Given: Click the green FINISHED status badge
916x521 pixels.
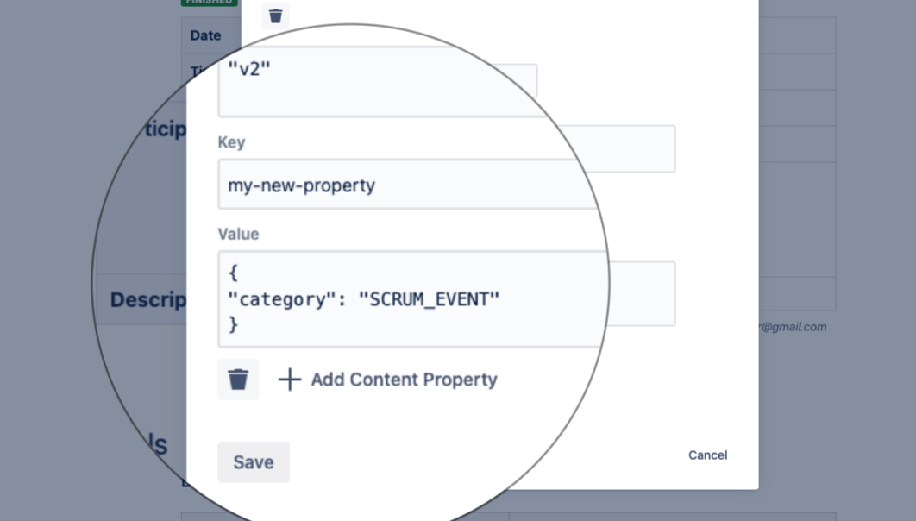Looking at the screenshot, I should pos(208,3).
